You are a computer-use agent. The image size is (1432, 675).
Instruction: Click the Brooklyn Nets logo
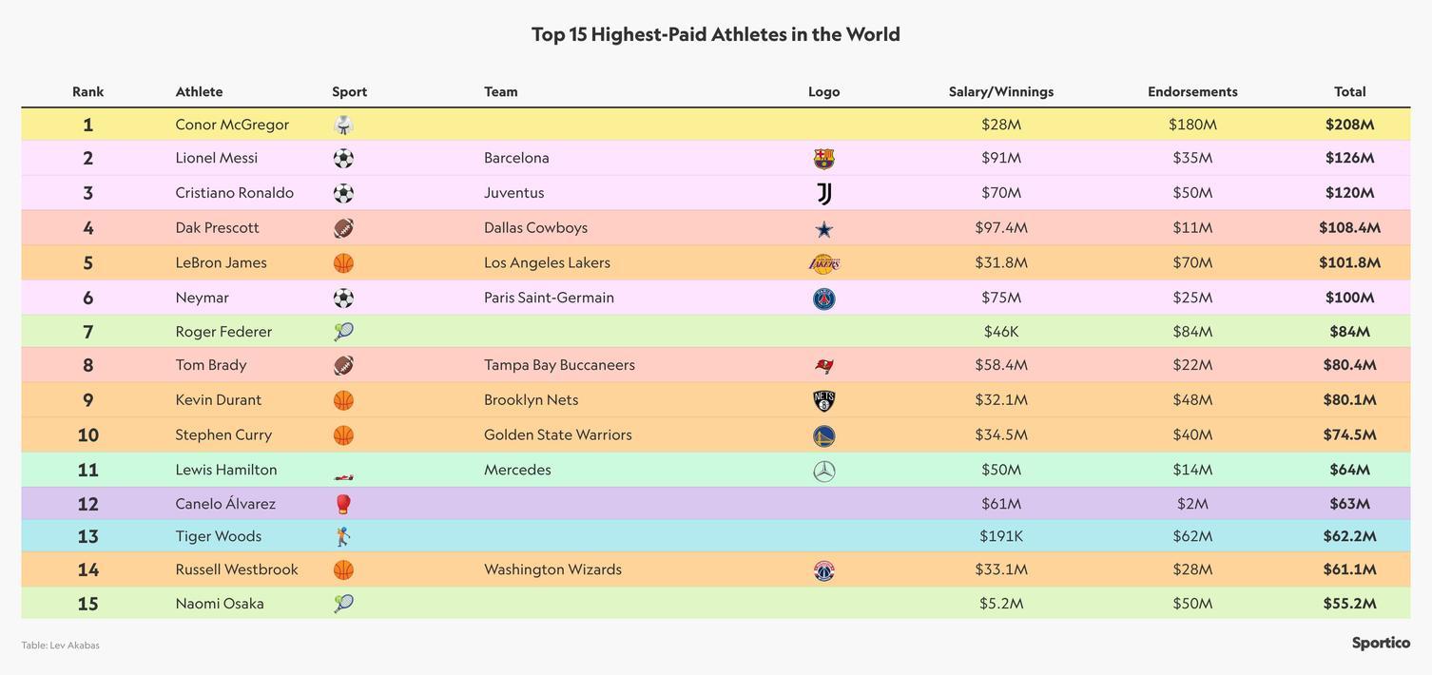[823, 401]
